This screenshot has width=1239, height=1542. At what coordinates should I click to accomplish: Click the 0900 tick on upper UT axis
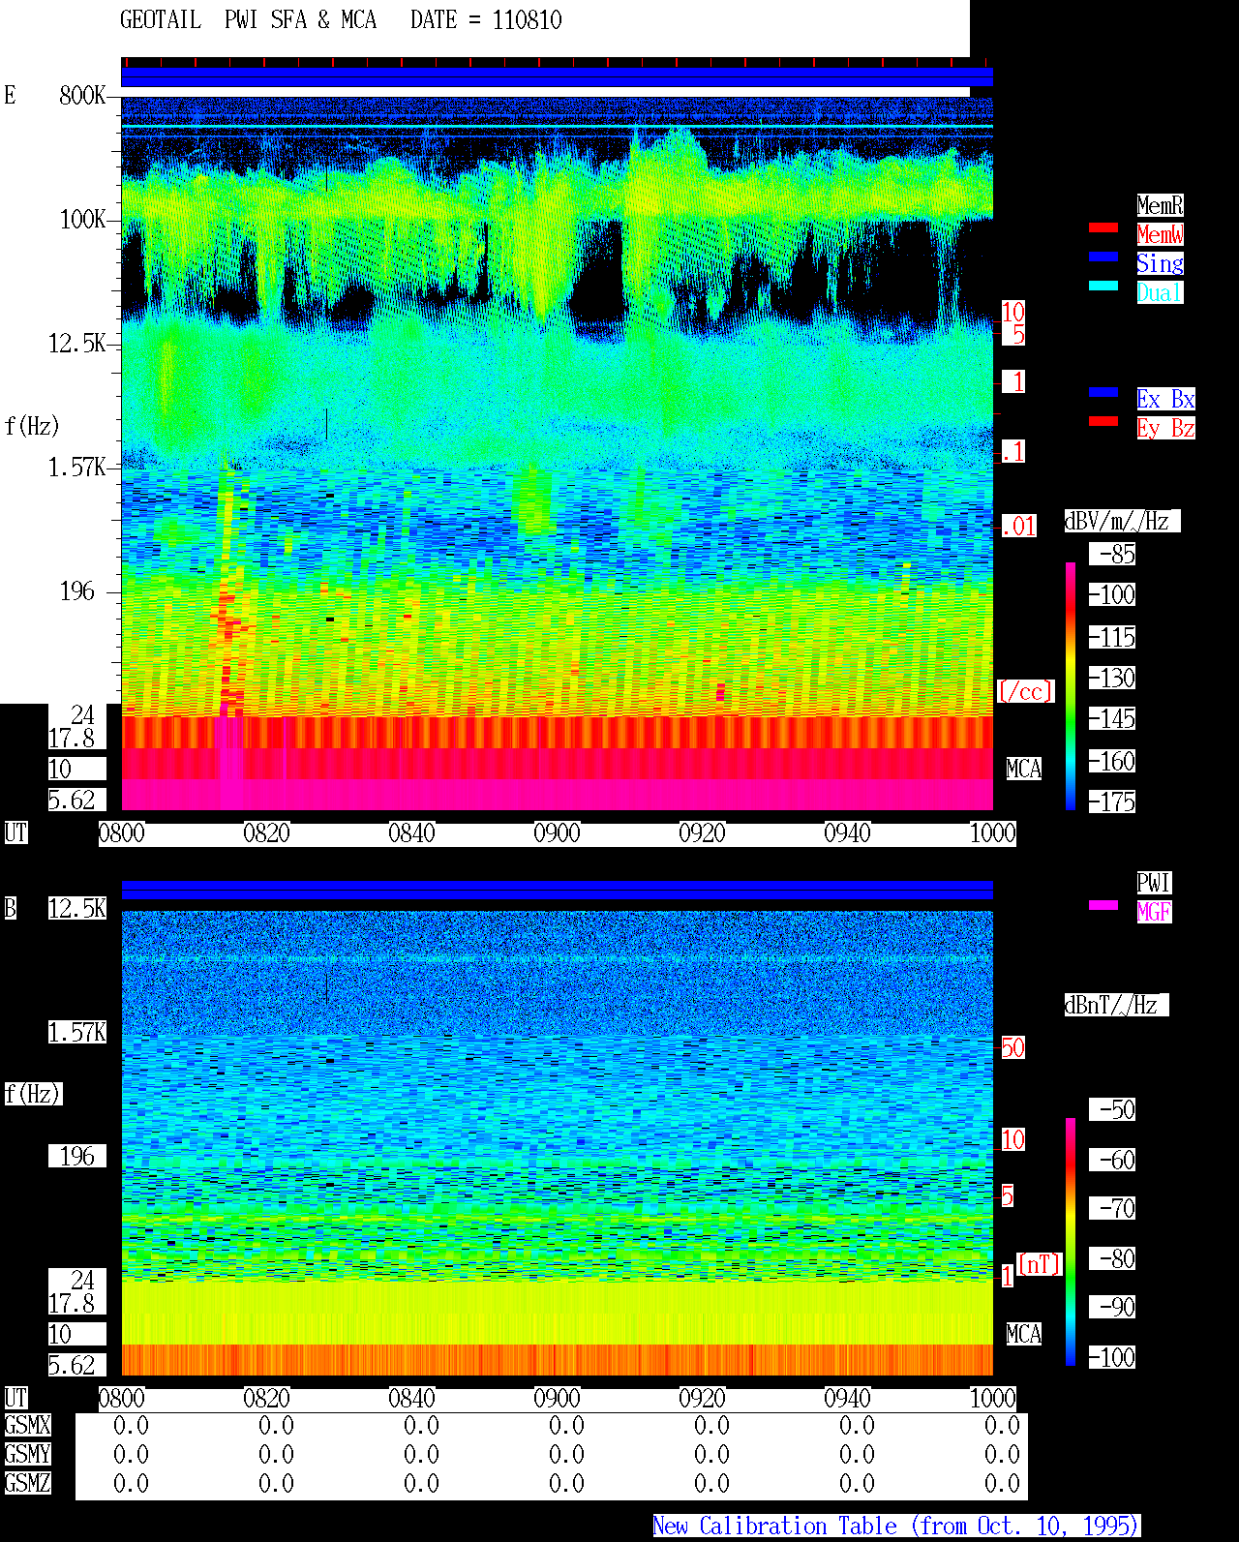coord(557,832)
